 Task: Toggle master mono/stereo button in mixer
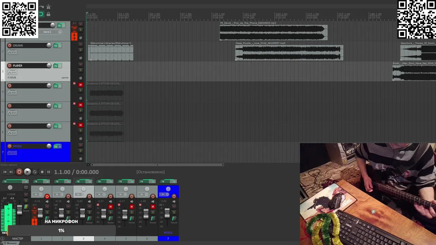(x=26, y=187)
